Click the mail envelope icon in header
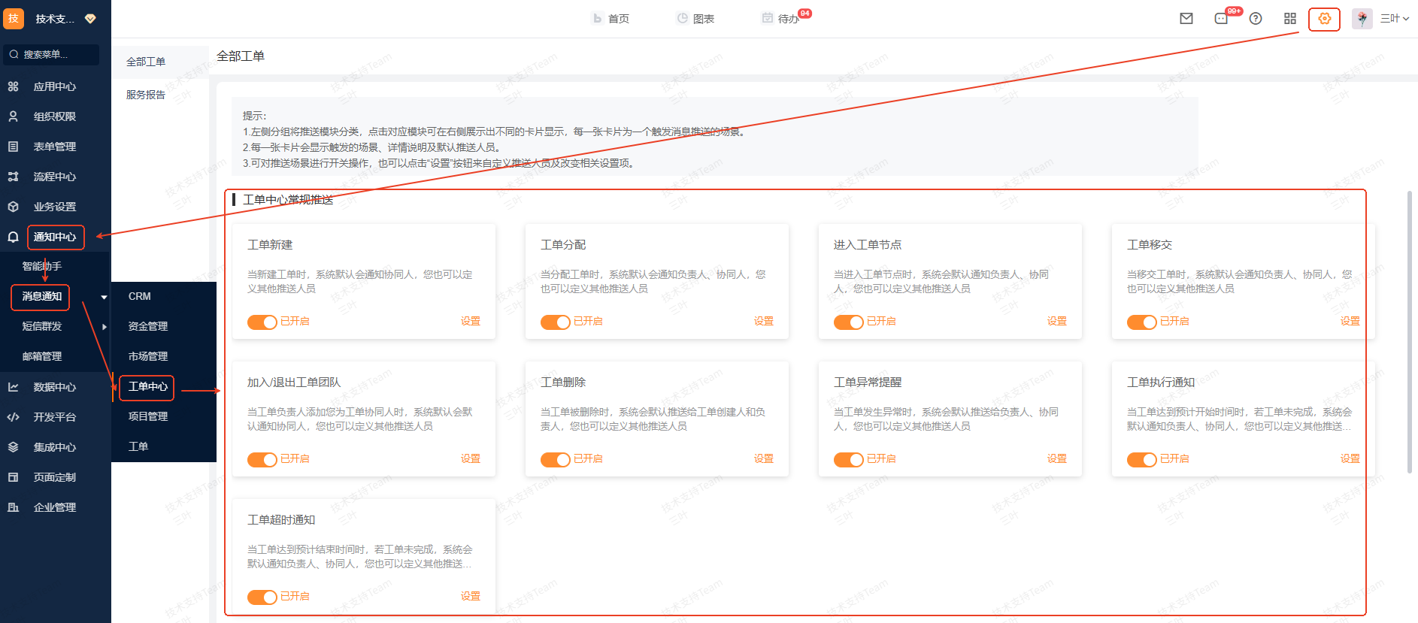 [x=1186, y=19]
